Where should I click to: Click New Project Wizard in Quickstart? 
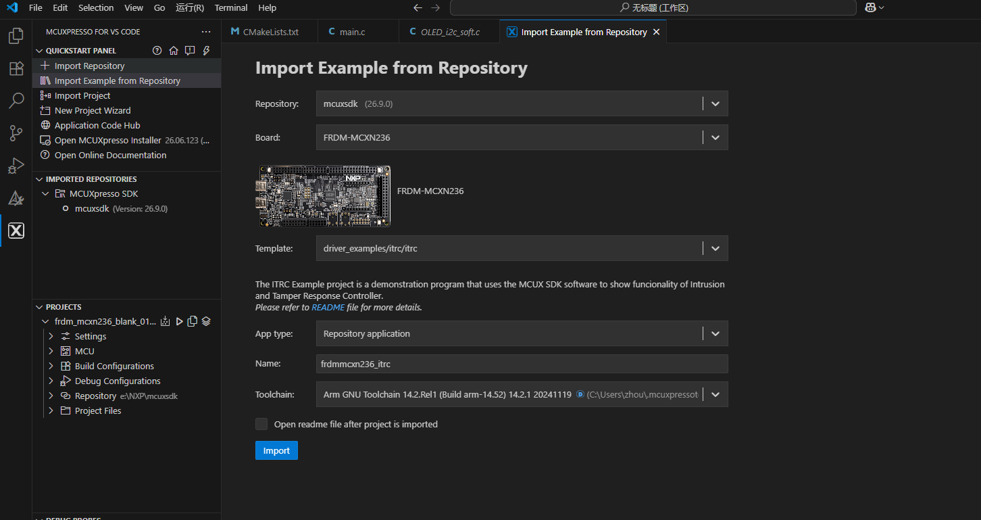pyautogui.click(x=93, y=110)
